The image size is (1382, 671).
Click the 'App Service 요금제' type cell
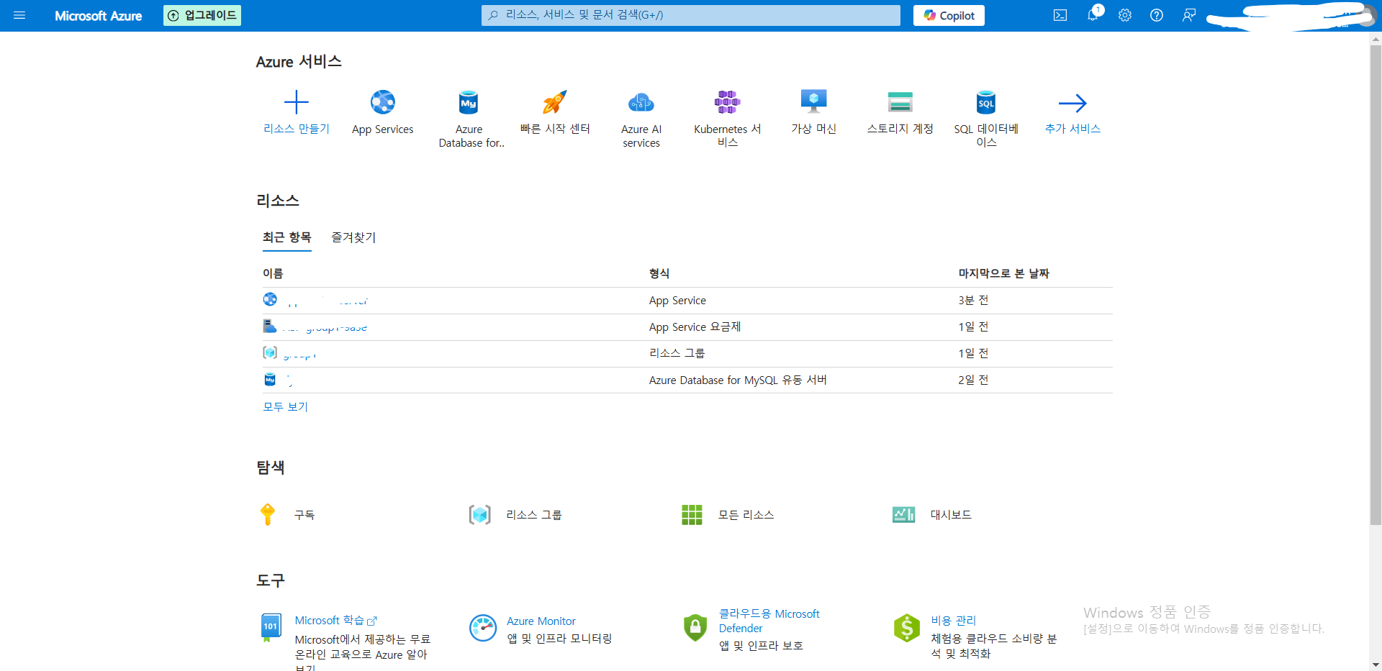695,327
